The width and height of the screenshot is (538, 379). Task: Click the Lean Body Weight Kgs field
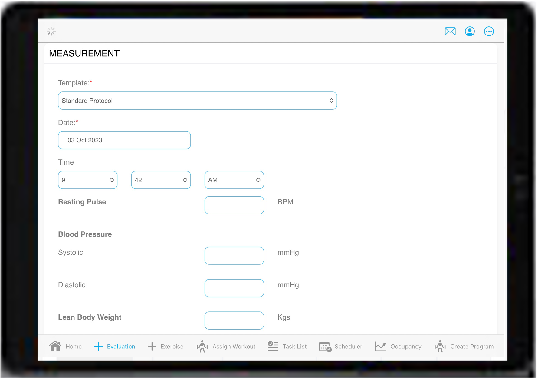pos(234,321)
